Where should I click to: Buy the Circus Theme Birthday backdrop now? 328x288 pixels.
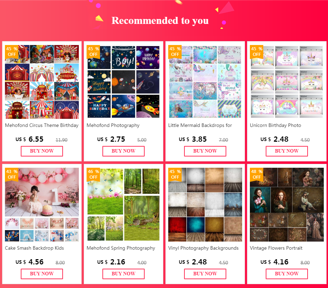[x=42, y=151]
